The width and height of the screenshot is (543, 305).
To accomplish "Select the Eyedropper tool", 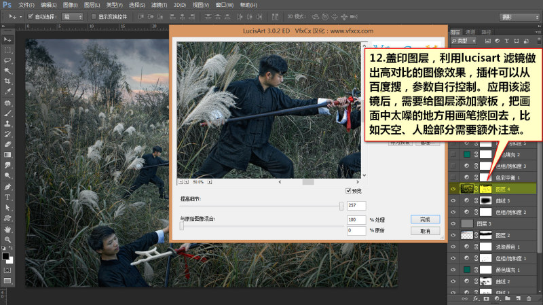I will pyautogui.click(x=7, y=92).
